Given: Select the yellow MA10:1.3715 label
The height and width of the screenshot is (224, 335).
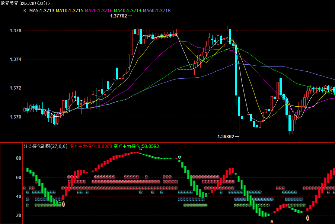Looking at the screenshot, I should click(70, 11).
